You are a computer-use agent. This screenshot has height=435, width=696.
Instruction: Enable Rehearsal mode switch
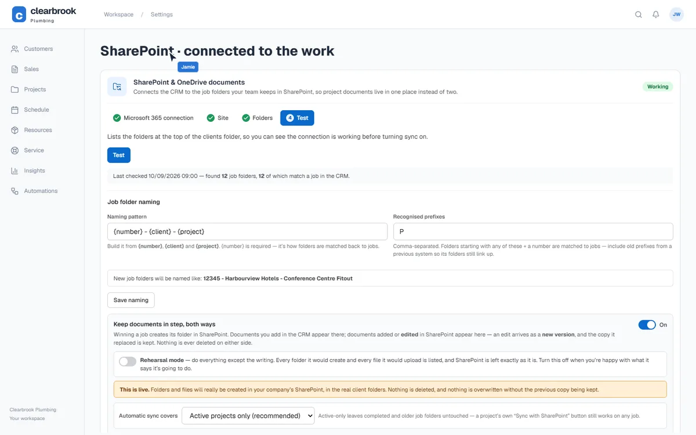128,361
